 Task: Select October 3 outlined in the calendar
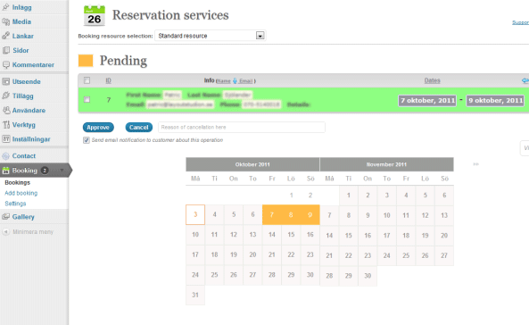coord(195,214)
